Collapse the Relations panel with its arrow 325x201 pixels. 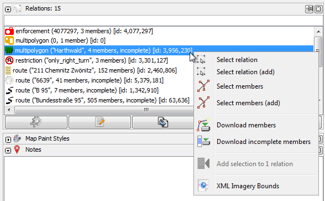tap(8, 9)
